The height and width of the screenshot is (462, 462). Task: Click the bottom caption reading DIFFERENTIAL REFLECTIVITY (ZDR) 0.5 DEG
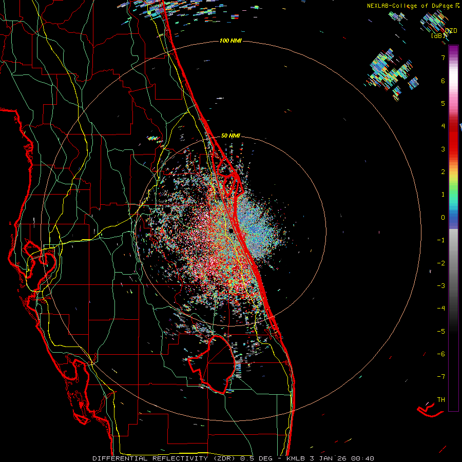[x=182, y=458]
